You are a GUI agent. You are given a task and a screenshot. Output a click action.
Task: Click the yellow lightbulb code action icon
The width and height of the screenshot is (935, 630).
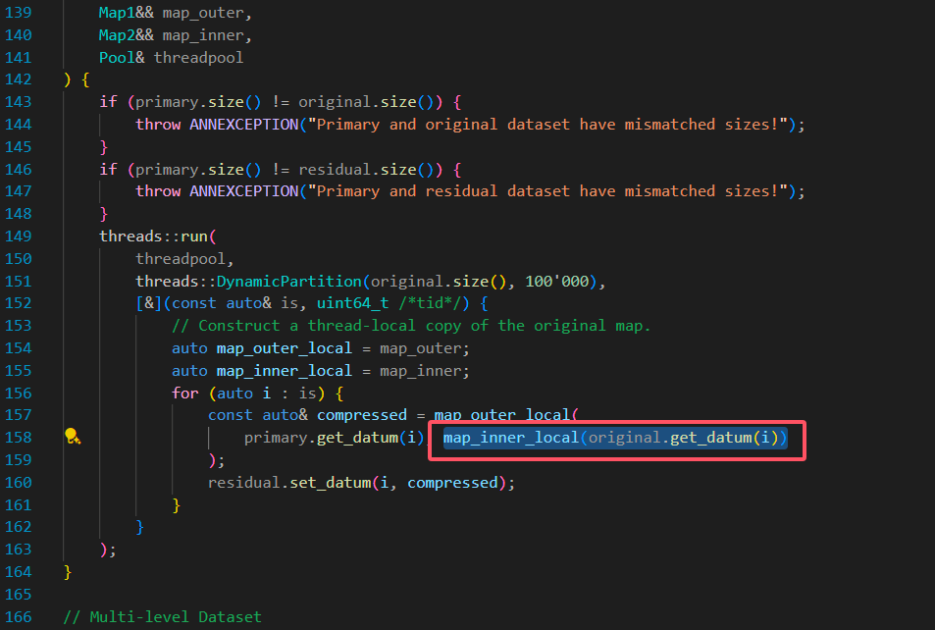tap(72, 437)
